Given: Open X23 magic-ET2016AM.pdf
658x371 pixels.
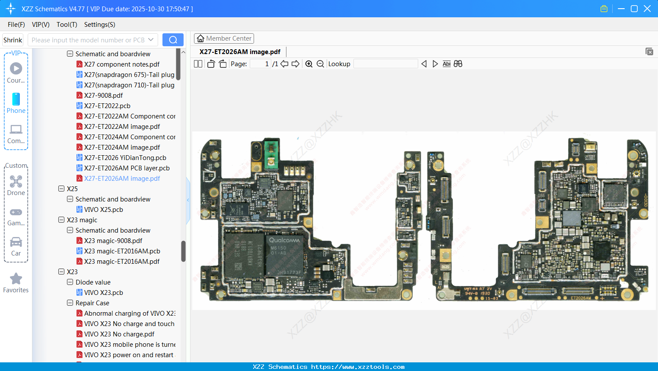Looking at the screenshot, I should tap(122, 262).
